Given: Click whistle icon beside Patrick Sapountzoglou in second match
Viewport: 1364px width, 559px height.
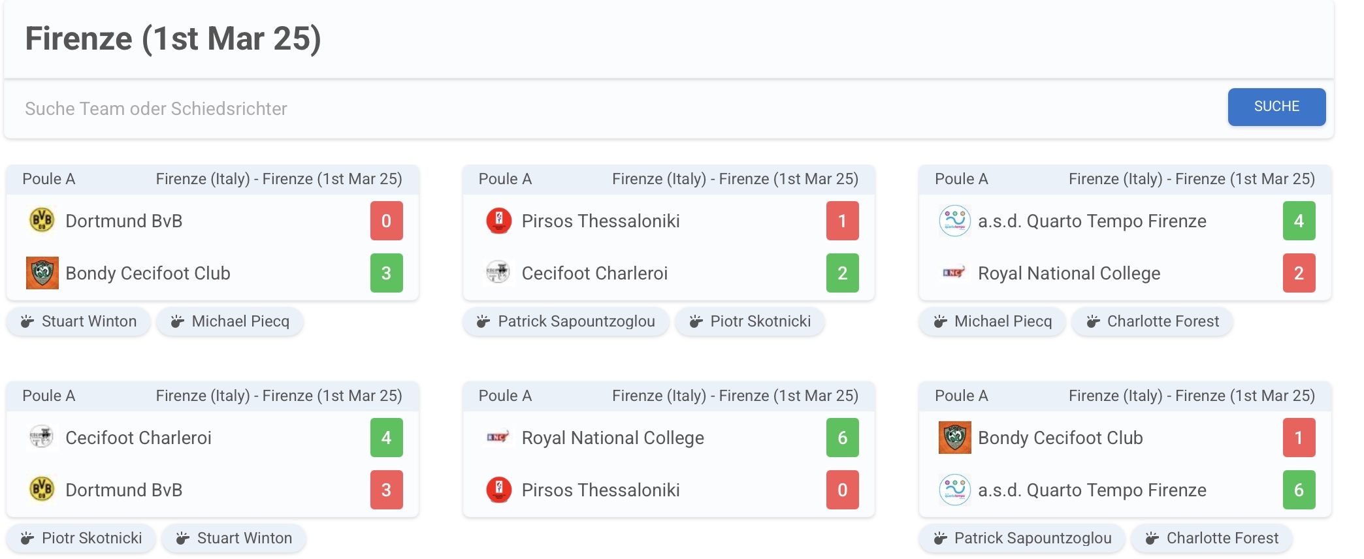Looking at the screenshot, I should point(483,321).
